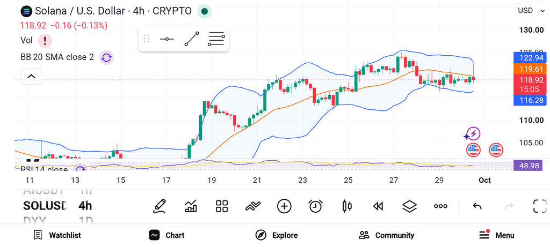Open first US flag economic event
The width and height of the screenshot is (550, 247).
coord(473,149)
